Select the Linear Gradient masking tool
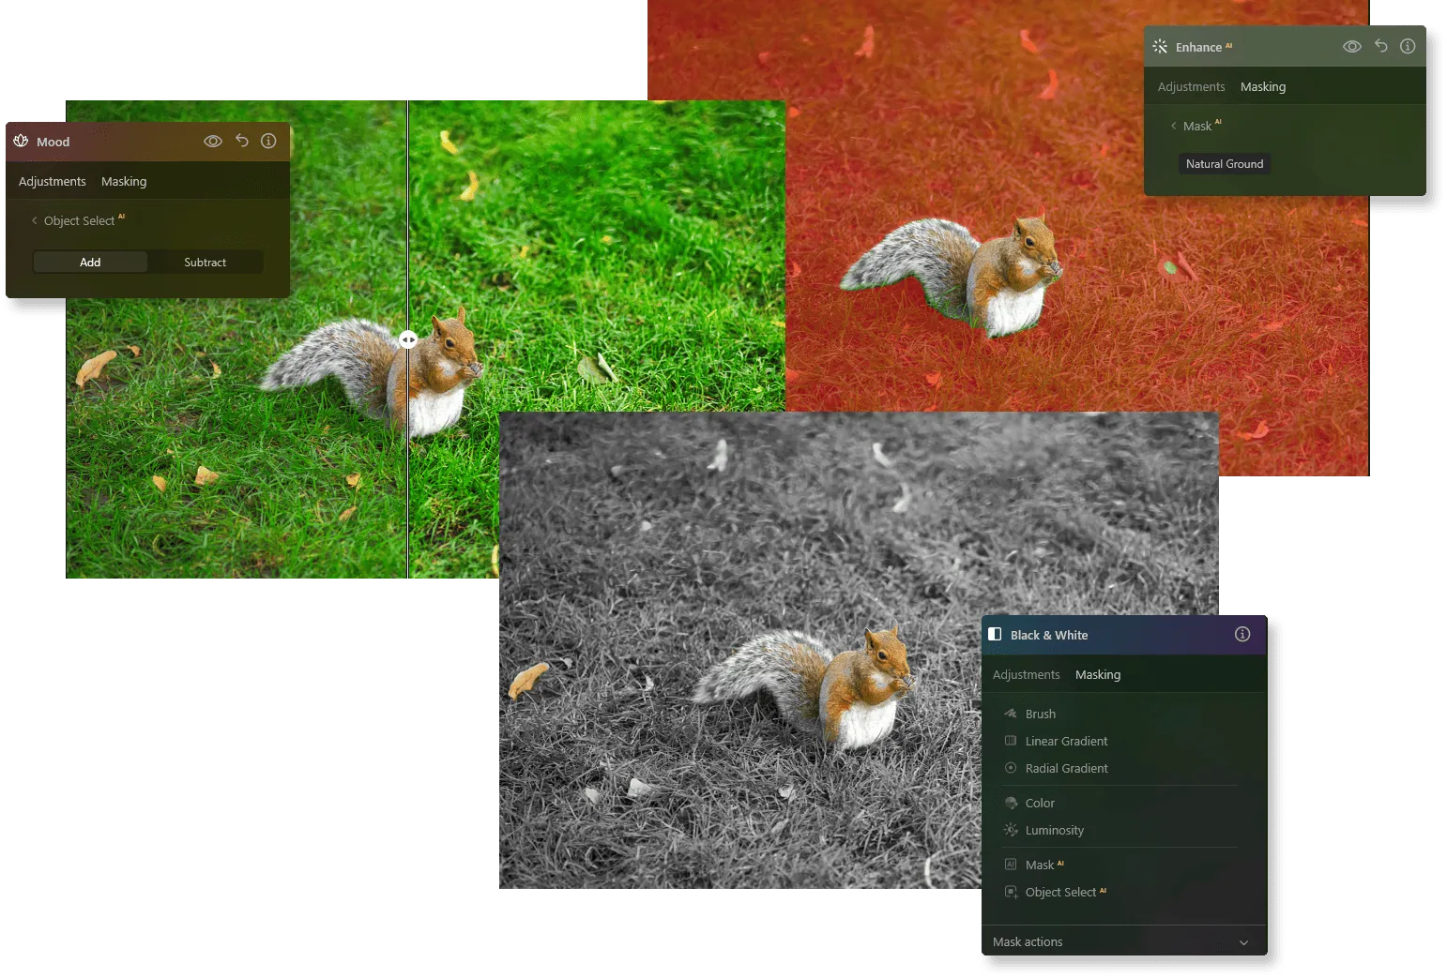This screenshot has width=1447, height=978. [x=1066, y=741]
